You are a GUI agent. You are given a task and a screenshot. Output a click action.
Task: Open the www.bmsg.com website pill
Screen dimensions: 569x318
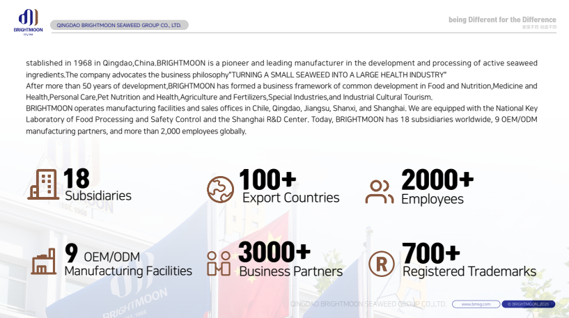click(476, 304)
